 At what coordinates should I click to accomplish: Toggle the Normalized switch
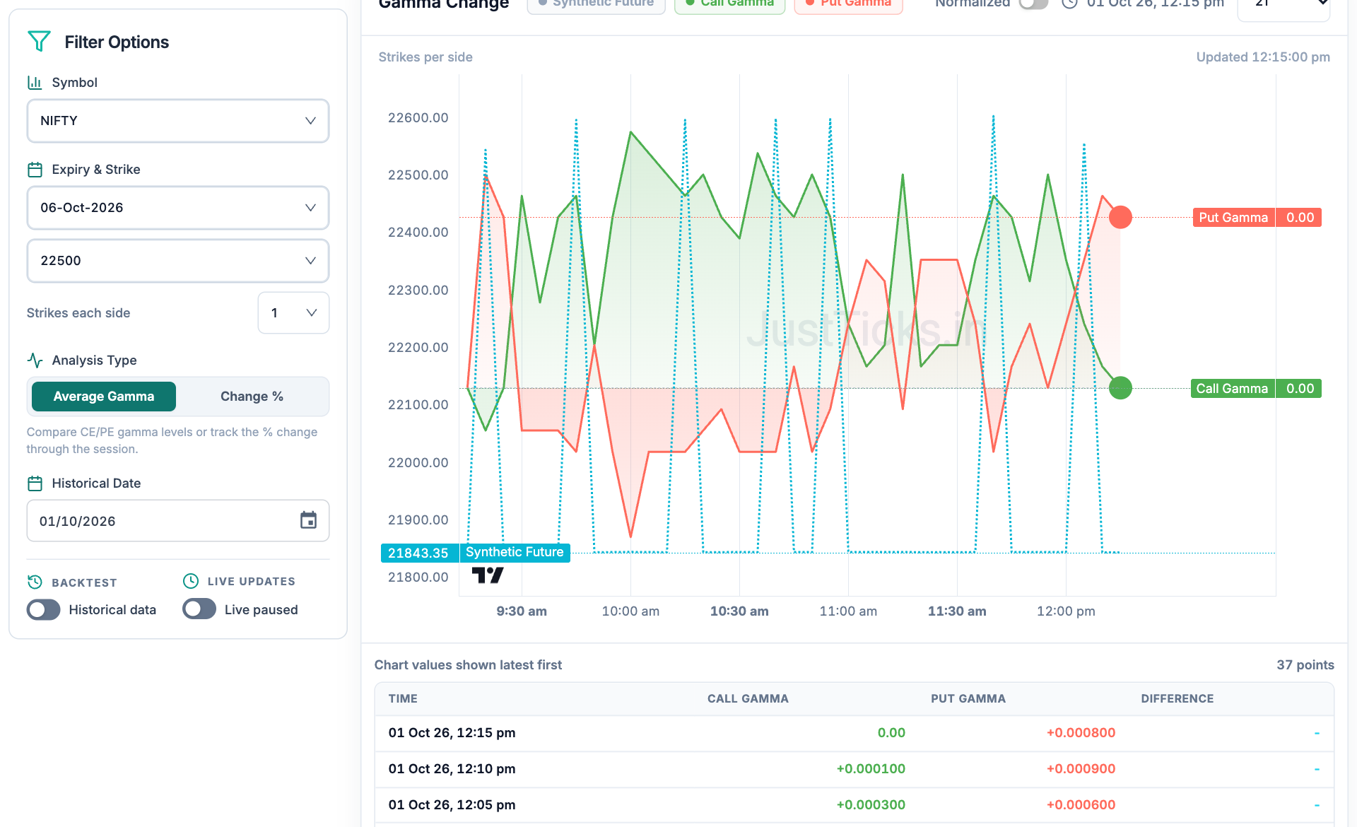[x=1033, y=4]
